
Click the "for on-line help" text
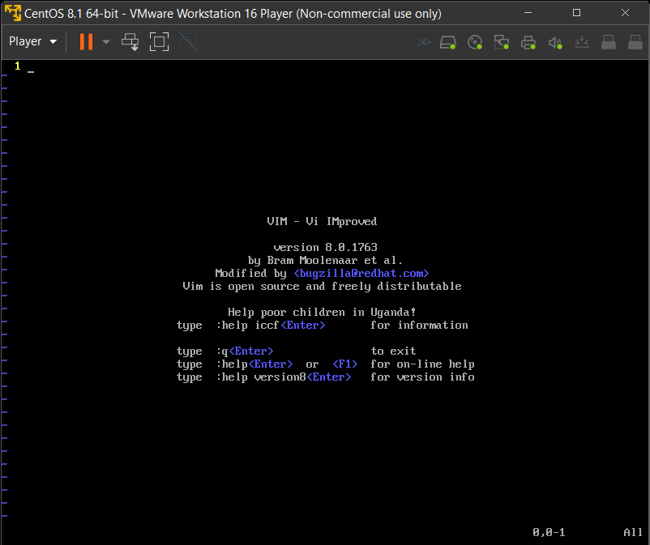pos(422,364)
